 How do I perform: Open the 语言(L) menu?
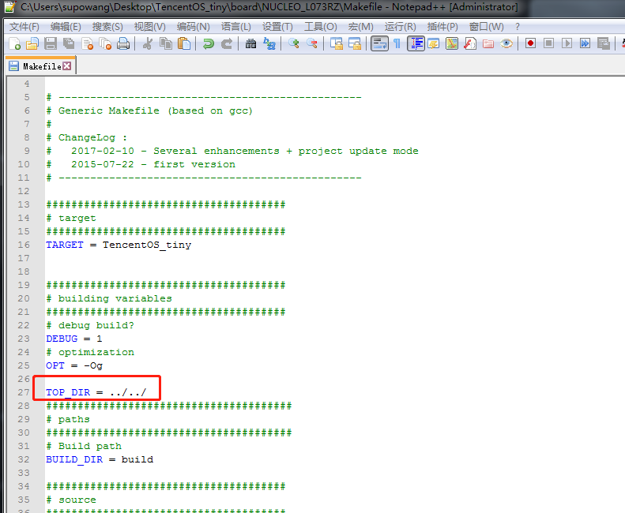[236, 27]
